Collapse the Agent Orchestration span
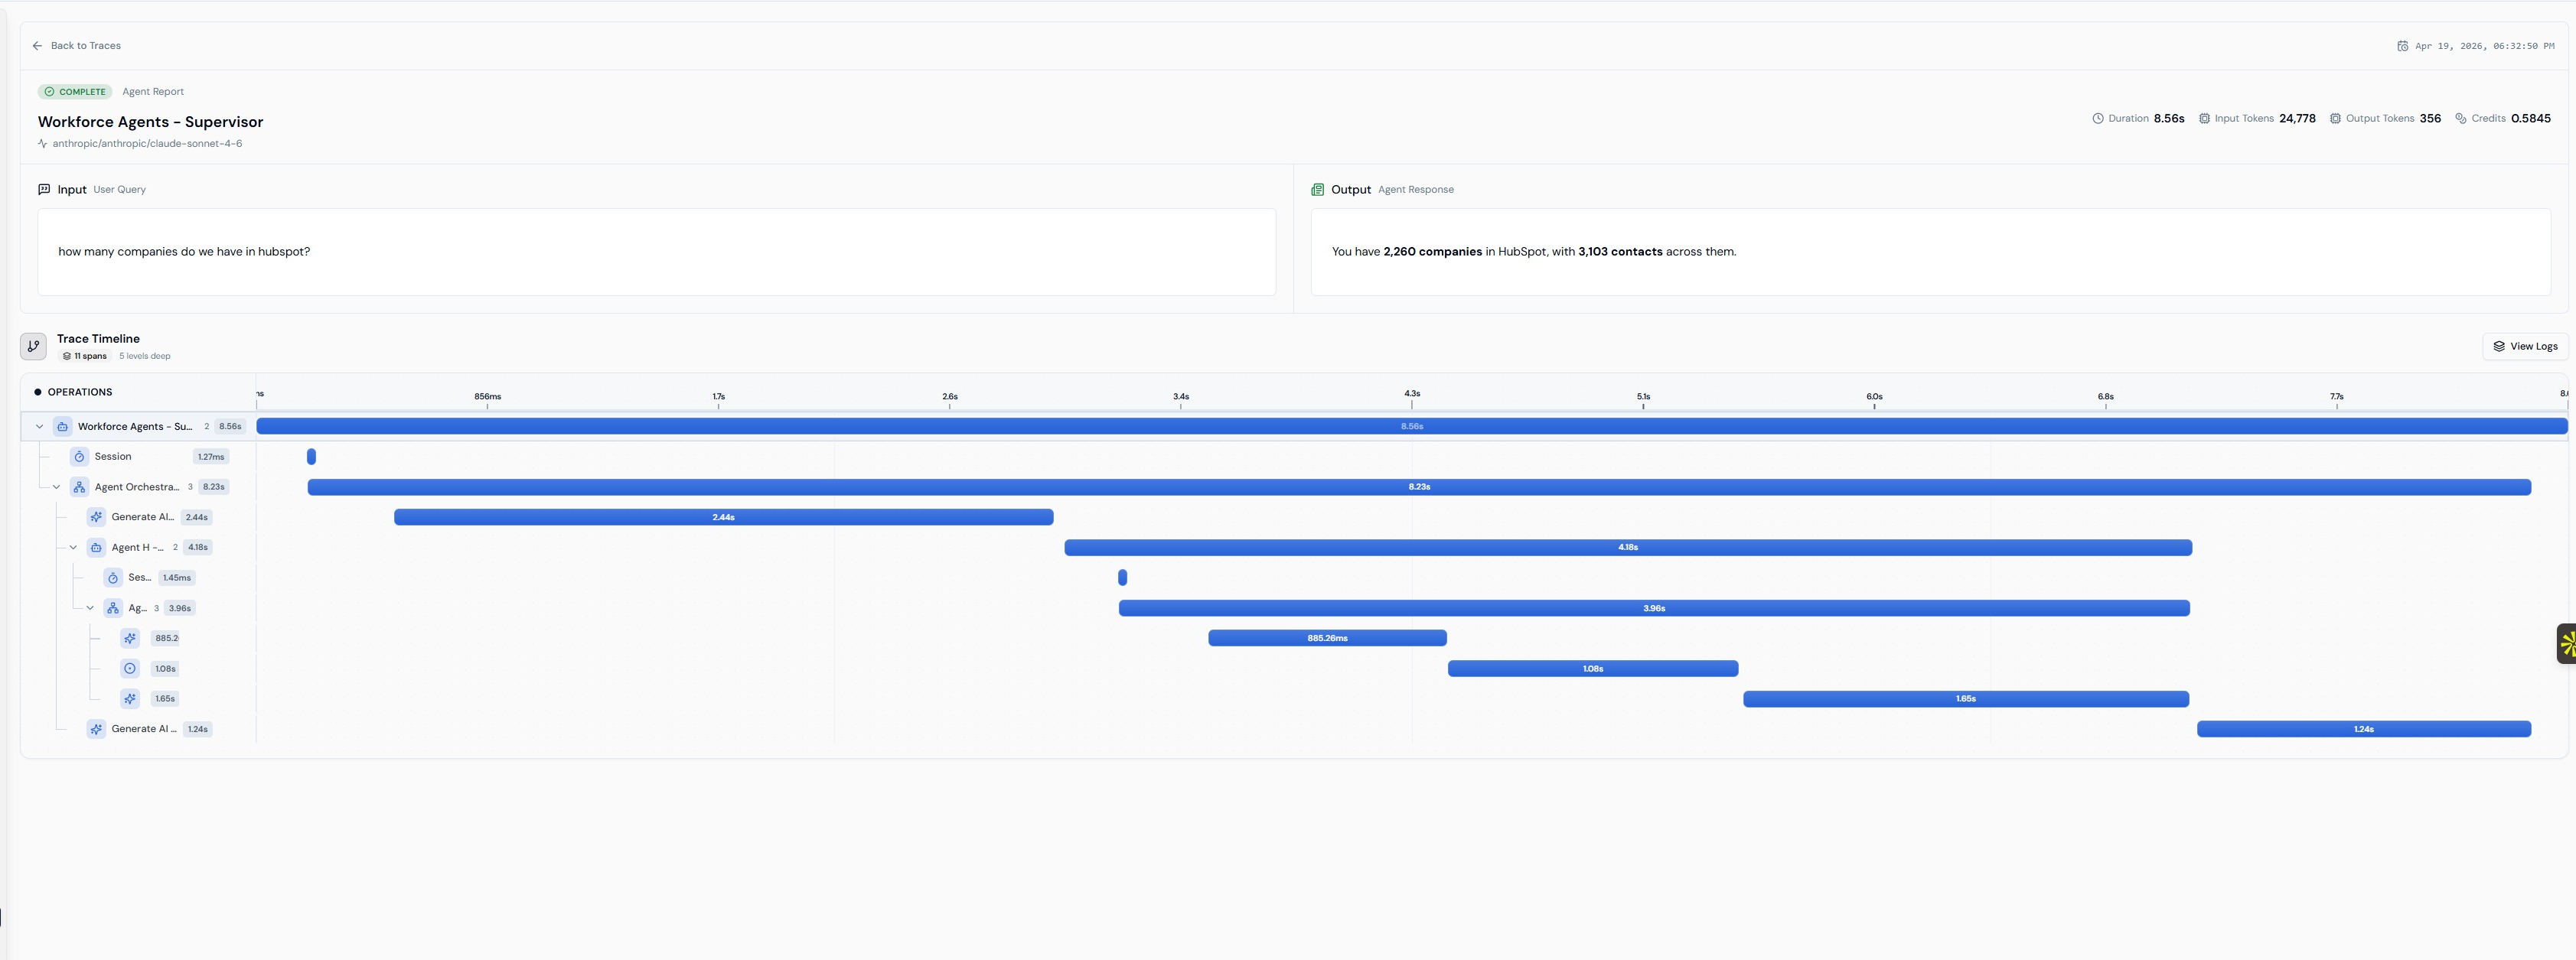Viewport: 2576px width, 960px height. click(57, 487)
